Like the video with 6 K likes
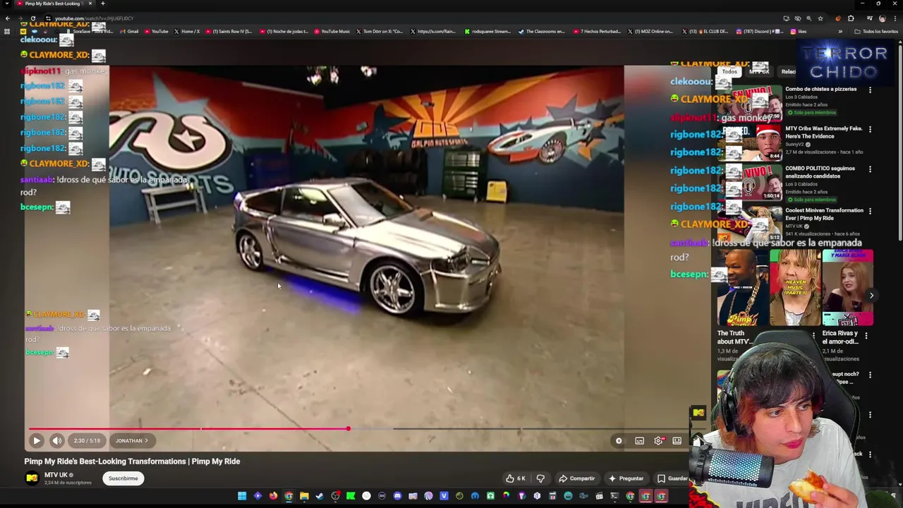The height and width of the screenshot is (508, 903). click(x=516, y=478)
